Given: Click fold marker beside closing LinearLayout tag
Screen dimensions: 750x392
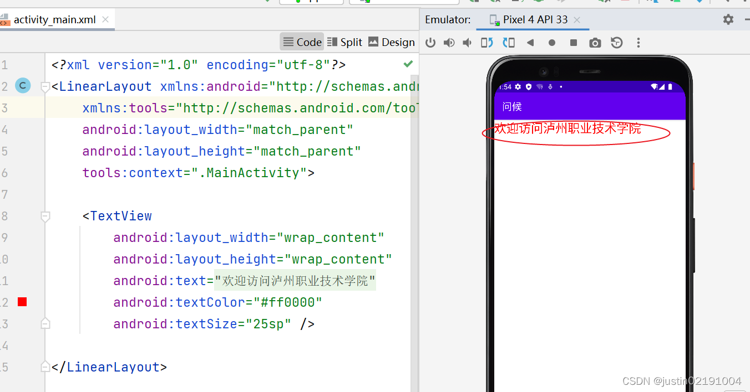Looking at the screenshot, I should click(45, 367).
